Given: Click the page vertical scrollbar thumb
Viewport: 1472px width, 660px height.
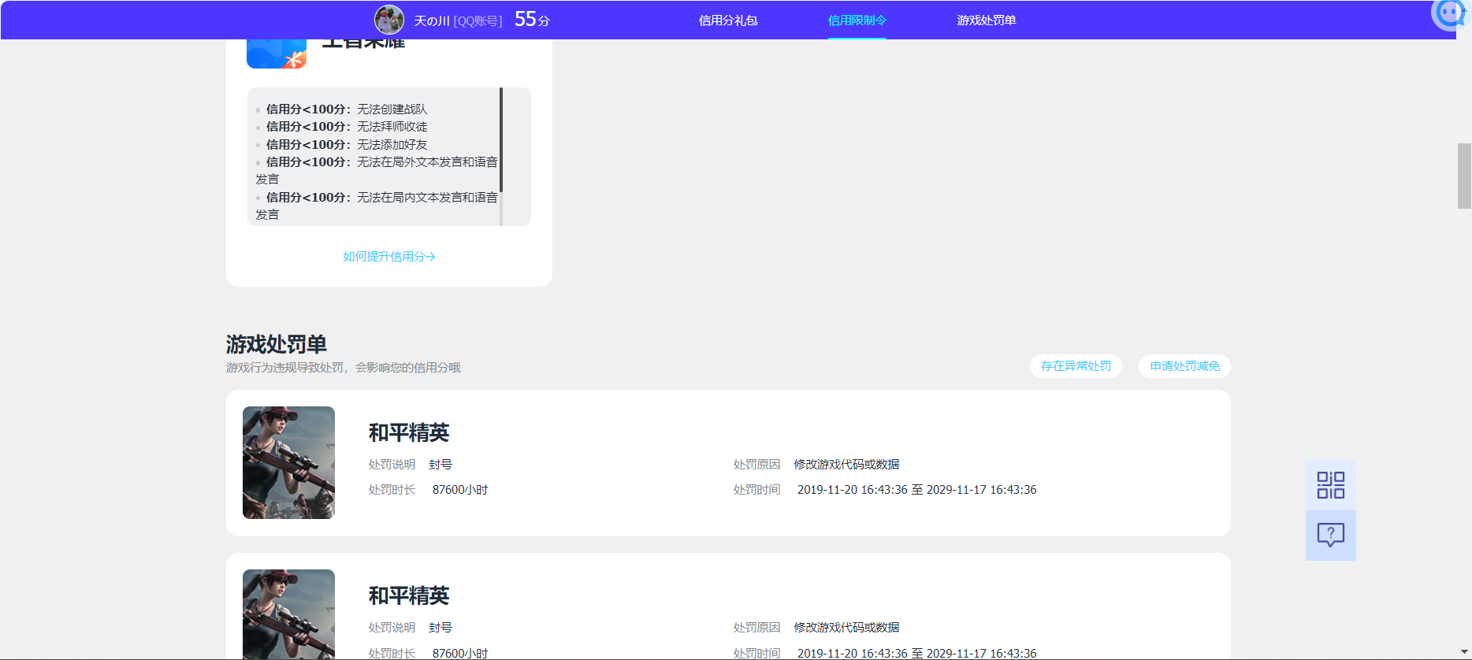Looking at the screenshot, I should pyautogui.click(x=1464, y=176).
